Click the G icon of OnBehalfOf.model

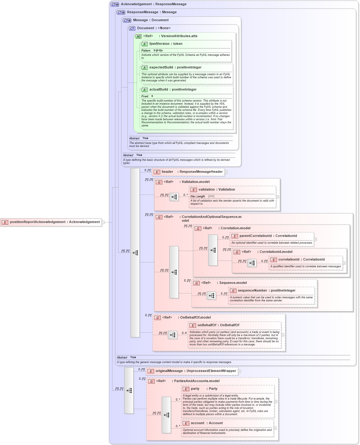[x=157, y=318]
